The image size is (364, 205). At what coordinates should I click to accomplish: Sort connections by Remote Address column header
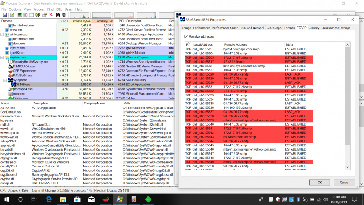tap(254, 44)
